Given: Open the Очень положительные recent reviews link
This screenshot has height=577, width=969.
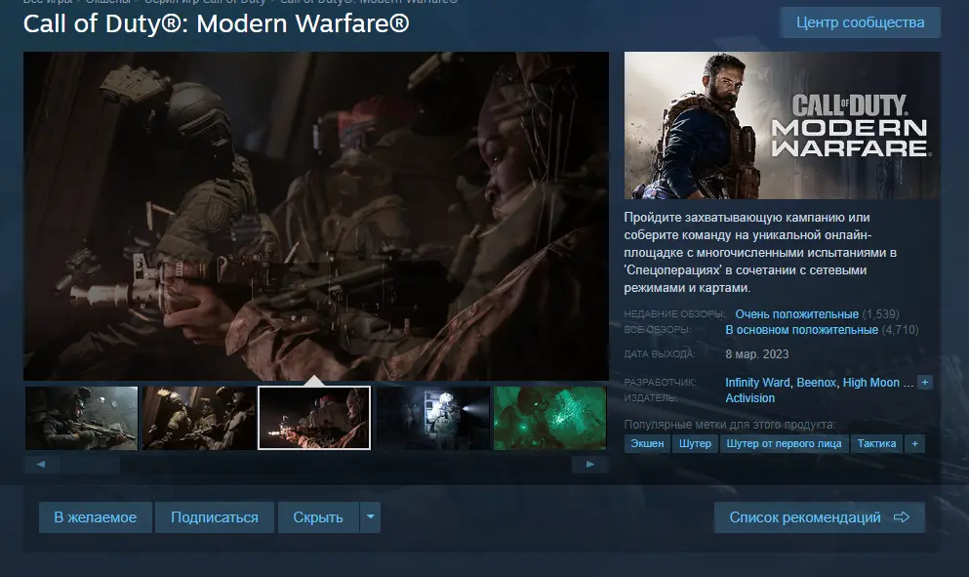Looking at the screenshot, I should pos(796,314).
